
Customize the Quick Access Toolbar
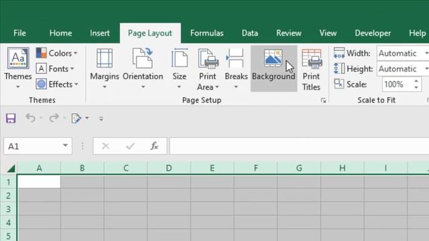pyautogui.click(x=101, y=118)
